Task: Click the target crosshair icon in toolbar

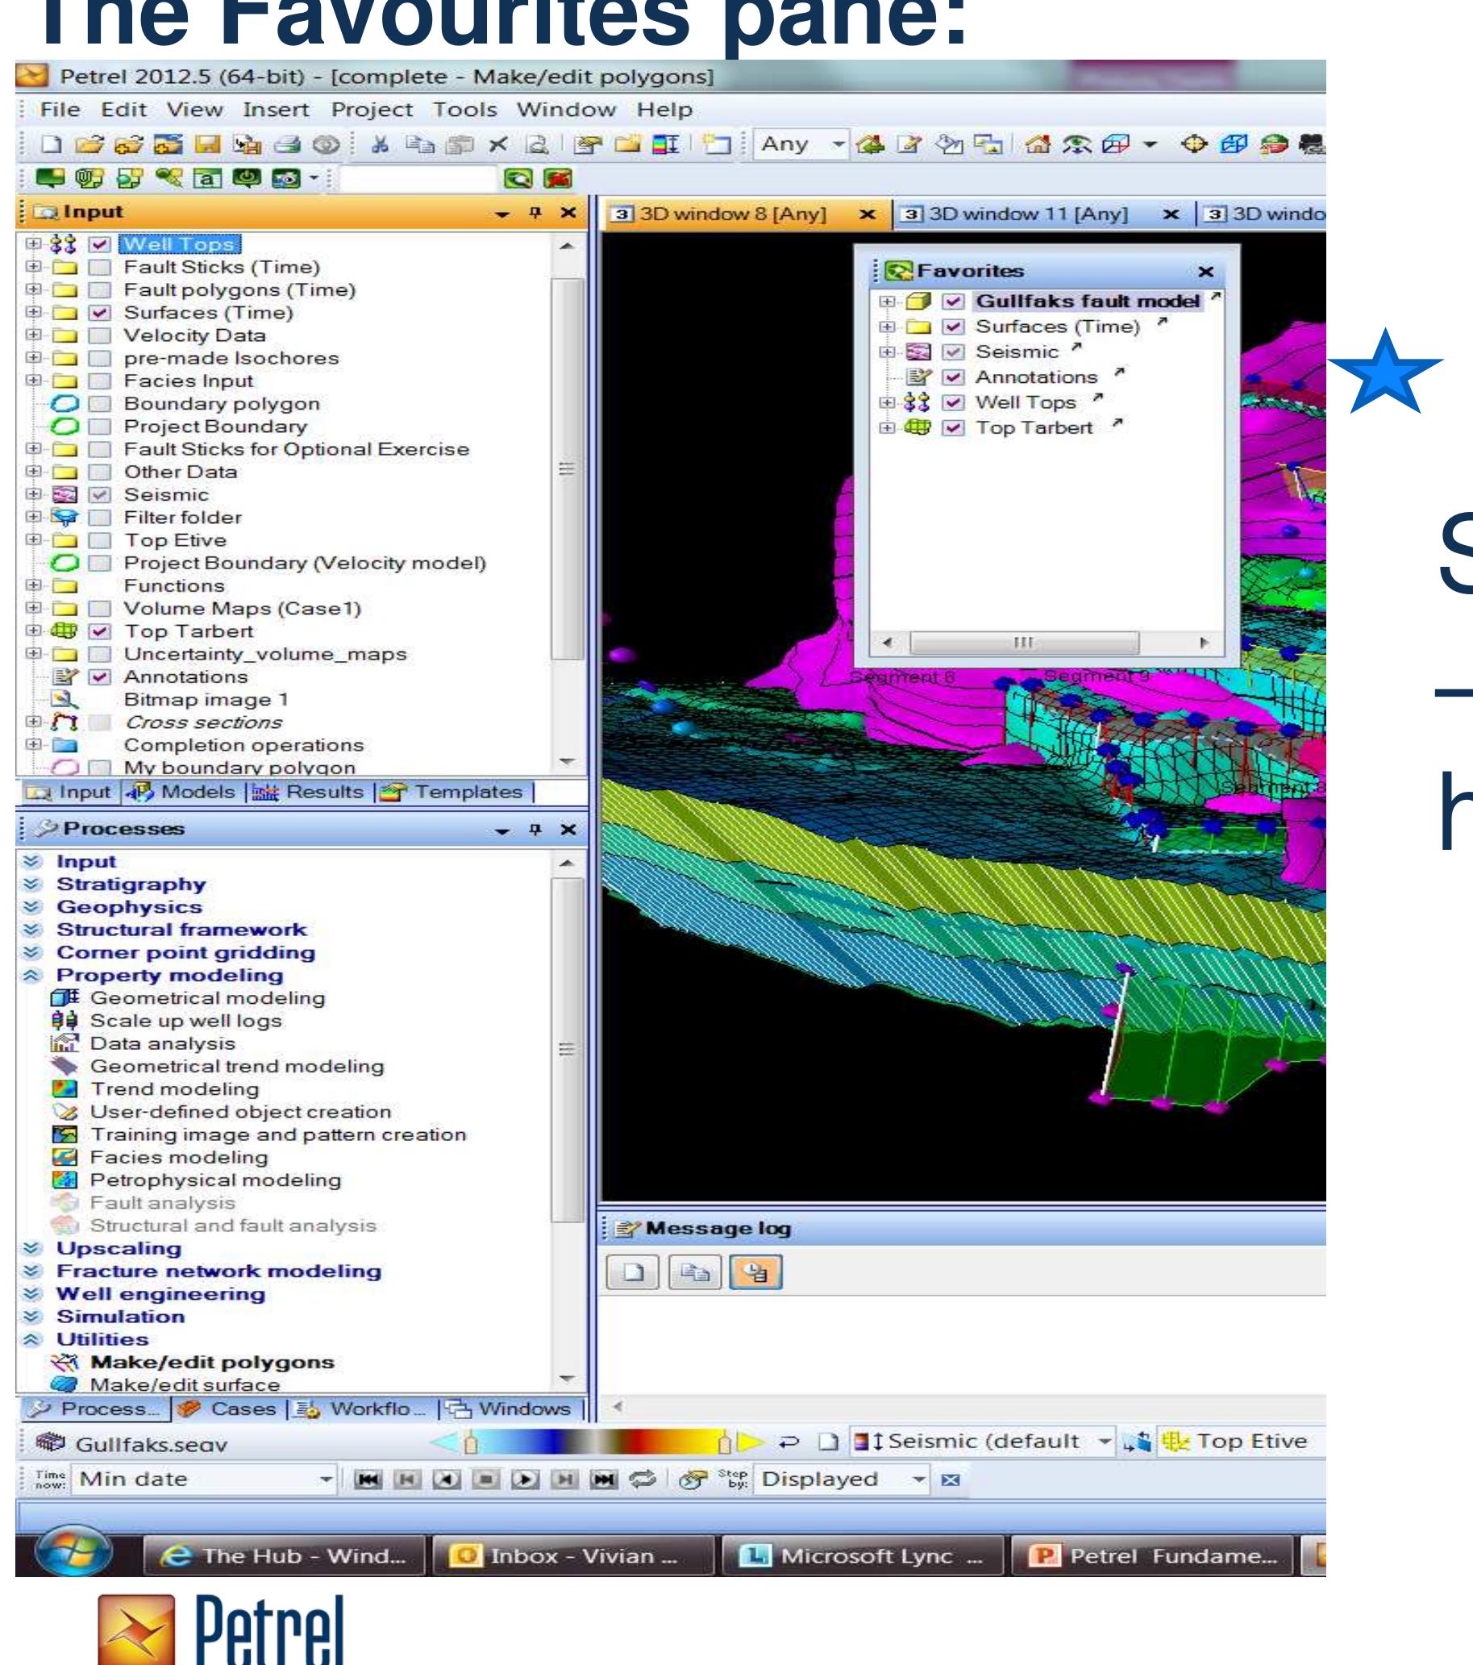Action: (1193, 145)
